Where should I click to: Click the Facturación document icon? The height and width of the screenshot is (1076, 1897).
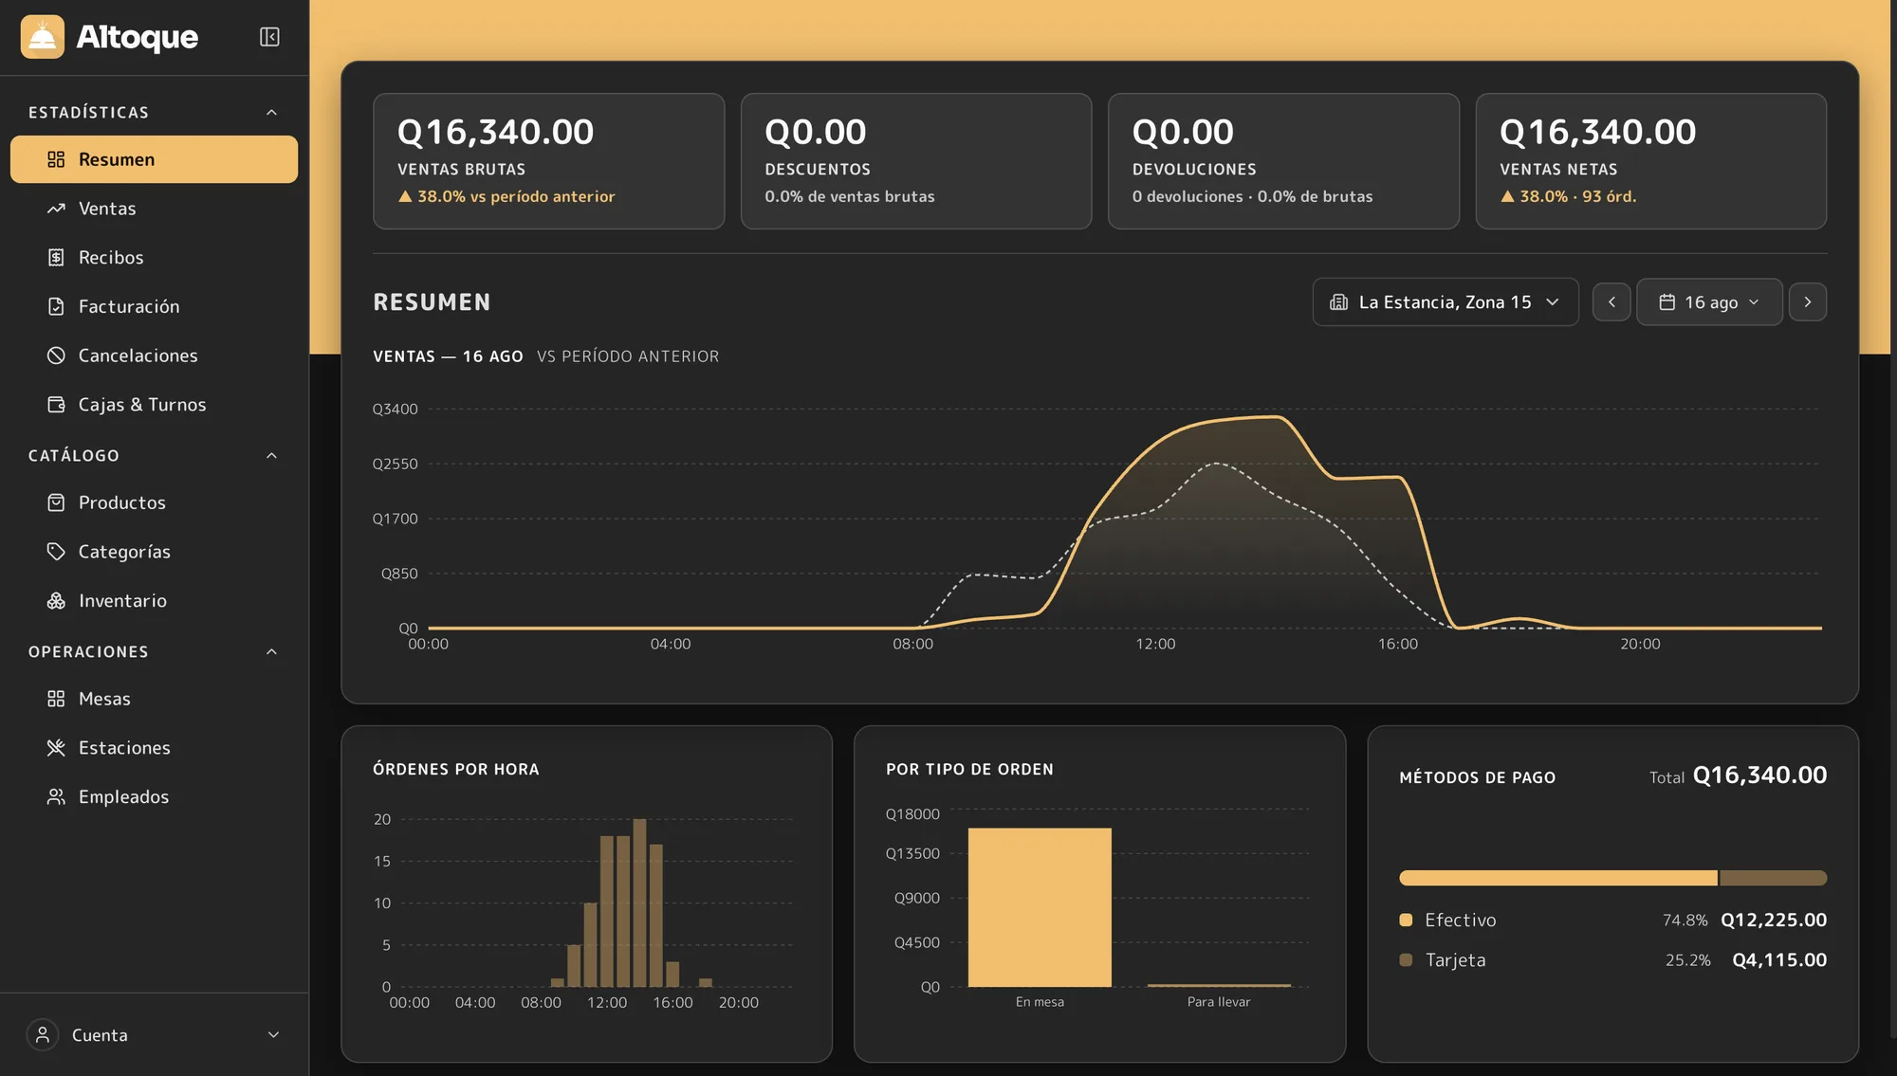(56, 306)
